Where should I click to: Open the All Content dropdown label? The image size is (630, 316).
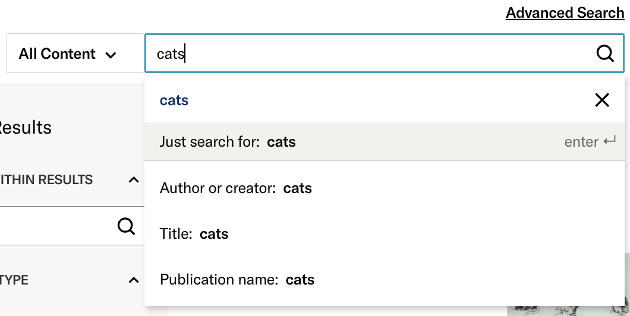(57, 54)
